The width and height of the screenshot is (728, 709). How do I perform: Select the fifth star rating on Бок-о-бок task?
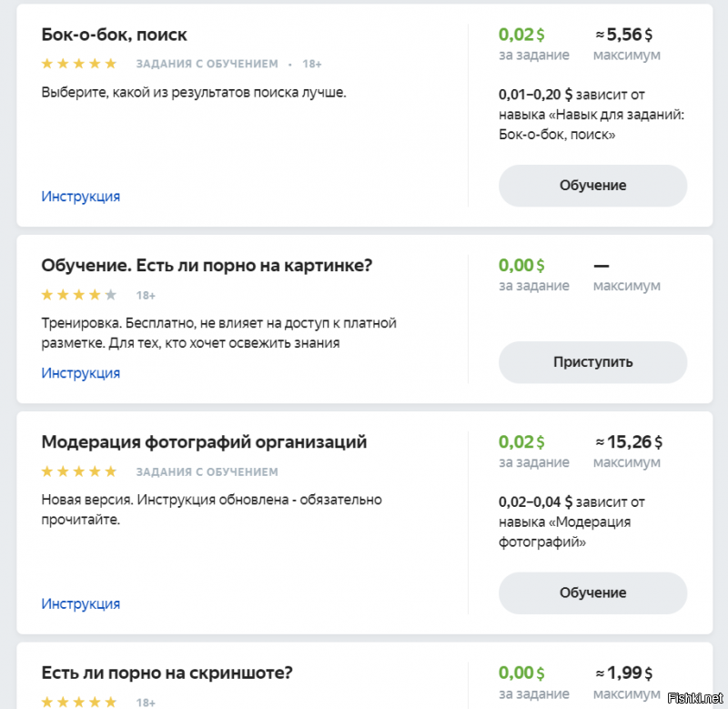[x=113, y=64]
